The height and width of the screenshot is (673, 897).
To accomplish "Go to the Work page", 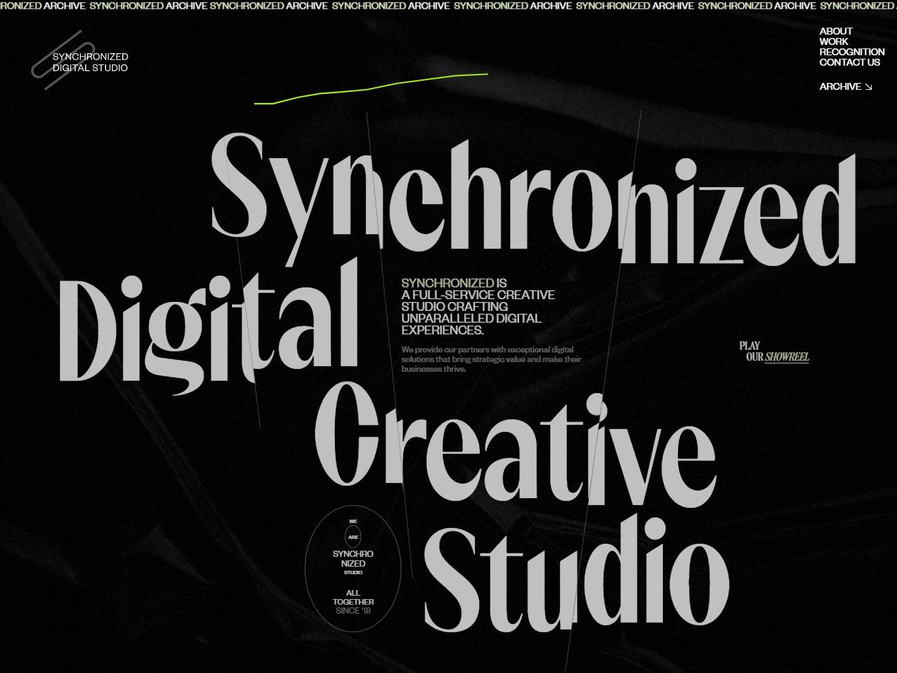I will click(x=833, y=41).
